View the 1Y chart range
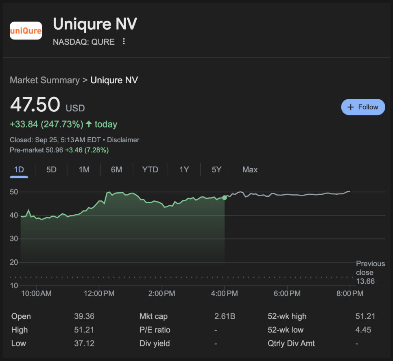This screenshot has width=393, height=361. 184,170
